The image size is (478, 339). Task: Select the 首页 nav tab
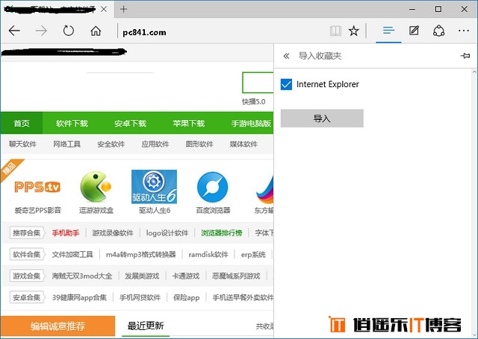(x=22, y=123)
